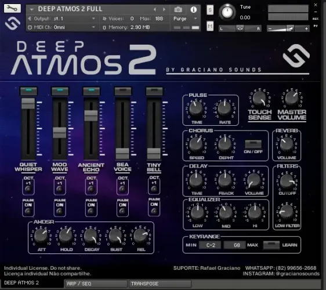Switch to the TRANSPOSE tab
The height and width of the screenshot is (290, 326).
point(160,284)
